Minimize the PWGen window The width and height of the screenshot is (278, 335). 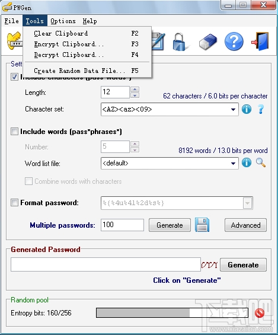pyautogui.click(x=228, y=5)
